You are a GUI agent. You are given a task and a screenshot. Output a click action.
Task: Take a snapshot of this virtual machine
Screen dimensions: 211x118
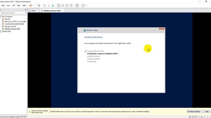(45, 6)
